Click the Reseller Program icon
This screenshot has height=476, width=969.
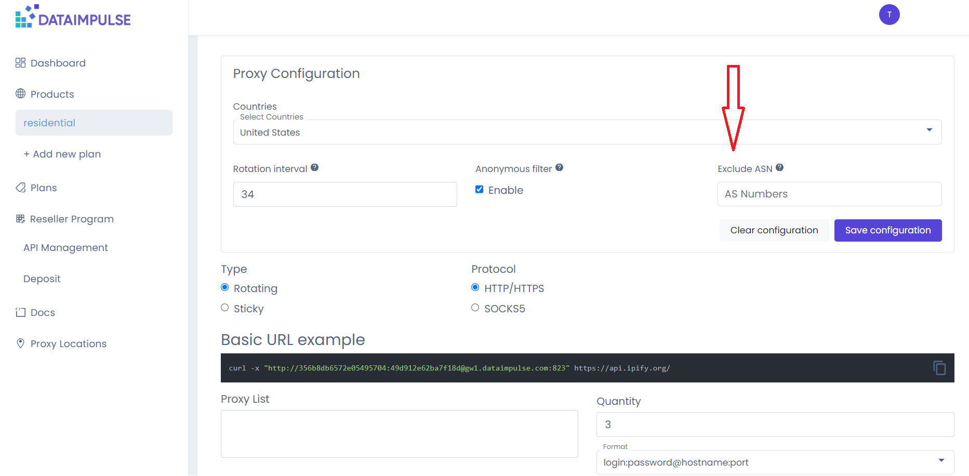click(x=20, y=219)
